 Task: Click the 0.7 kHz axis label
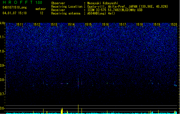3,94
